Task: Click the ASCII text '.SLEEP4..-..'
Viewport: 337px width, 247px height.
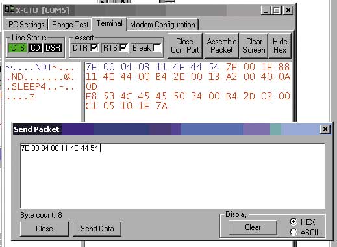Action: click(x=40, y=86)
